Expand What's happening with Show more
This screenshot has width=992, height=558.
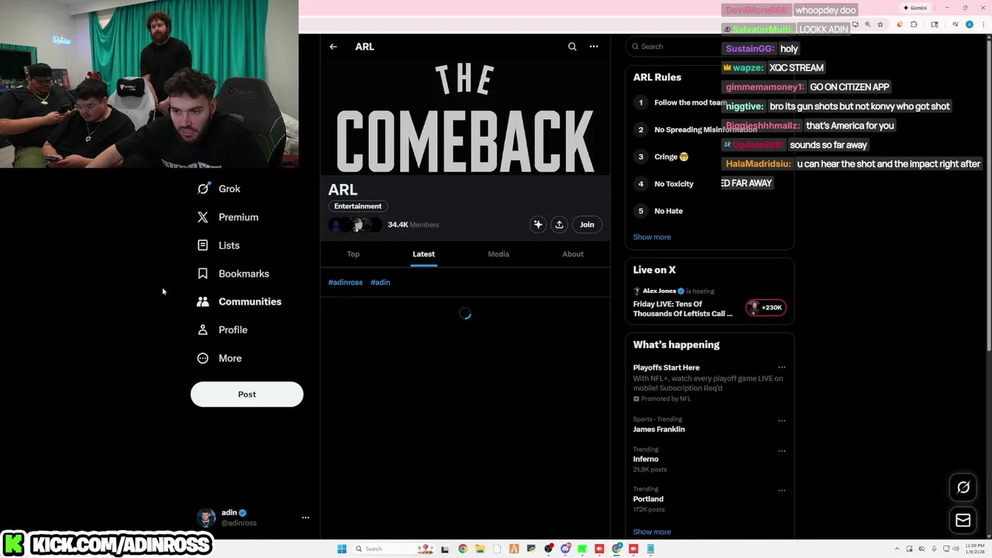[x=652, y=532]
